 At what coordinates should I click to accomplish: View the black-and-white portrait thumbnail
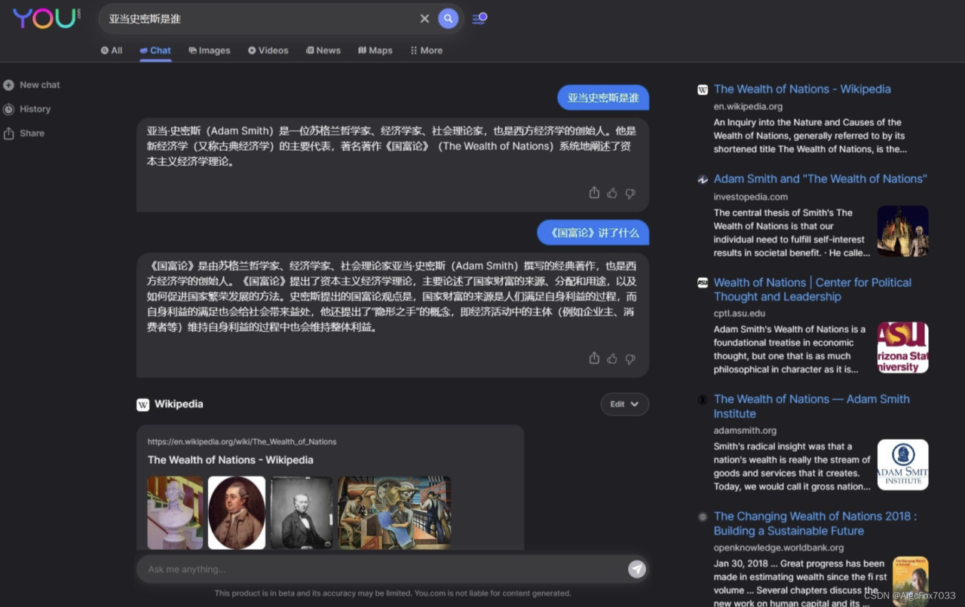(302, 512)
